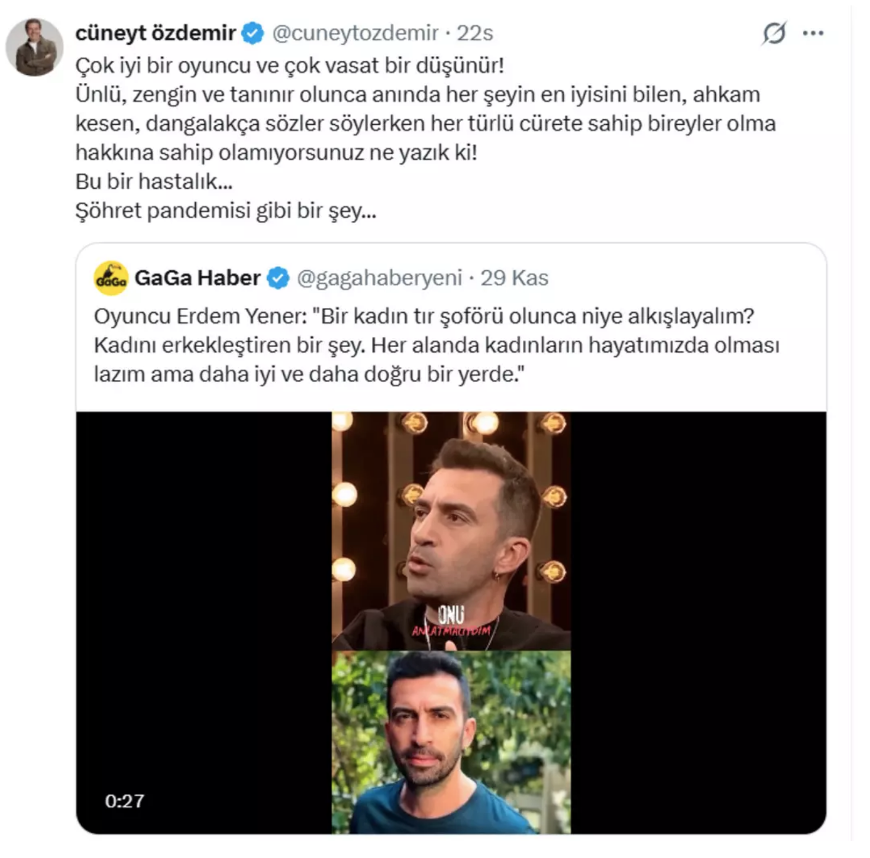870x858 pixels.
Task: Open the GaGa Haber display name
Action: tap(197, 278)
